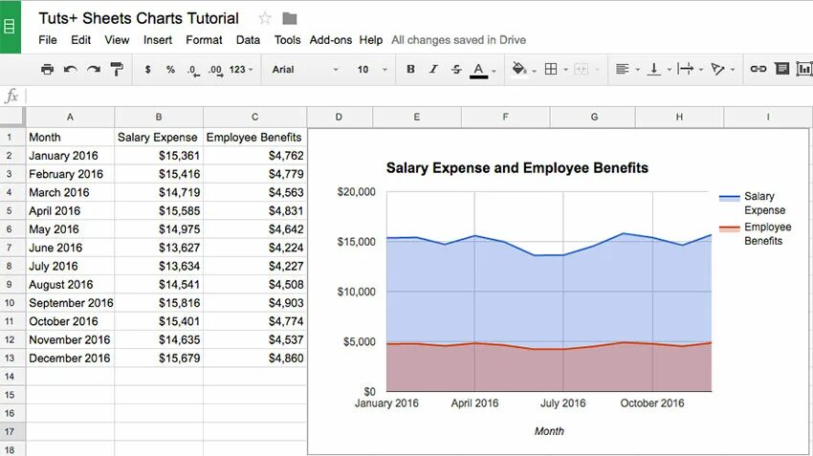This screenshot has height=456, width=813.
Task: Decrease decimal places icon
Action: pos(193,70)
